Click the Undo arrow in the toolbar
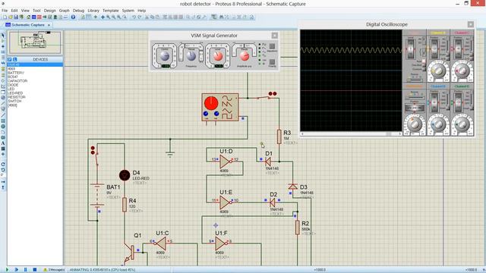The image size is (486, 273). point(134,17)
